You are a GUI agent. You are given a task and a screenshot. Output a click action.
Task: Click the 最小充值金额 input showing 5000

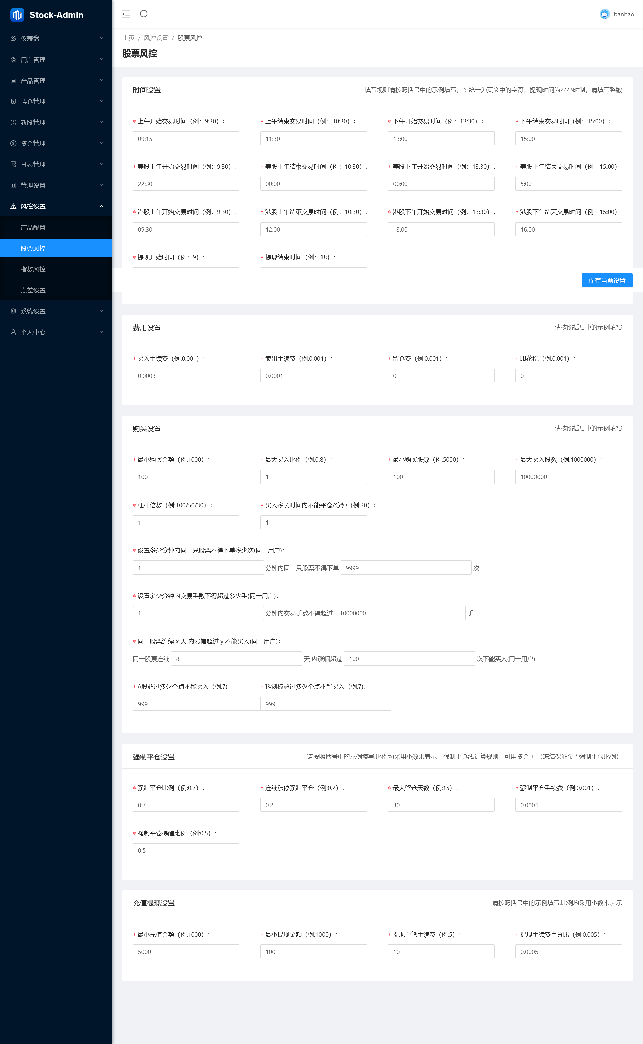pyautogui.click(x=186, y=951)
